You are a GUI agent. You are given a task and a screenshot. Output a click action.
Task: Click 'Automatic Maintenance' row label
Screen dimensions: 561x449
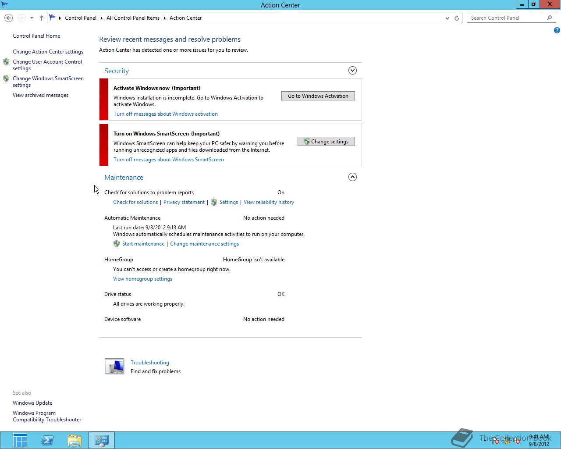tap(132, 218)
